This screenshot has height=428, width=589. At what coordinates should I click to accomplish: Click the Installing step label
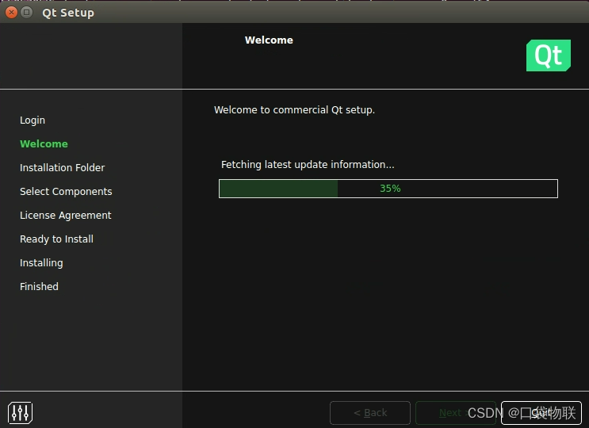coord(41,263)
